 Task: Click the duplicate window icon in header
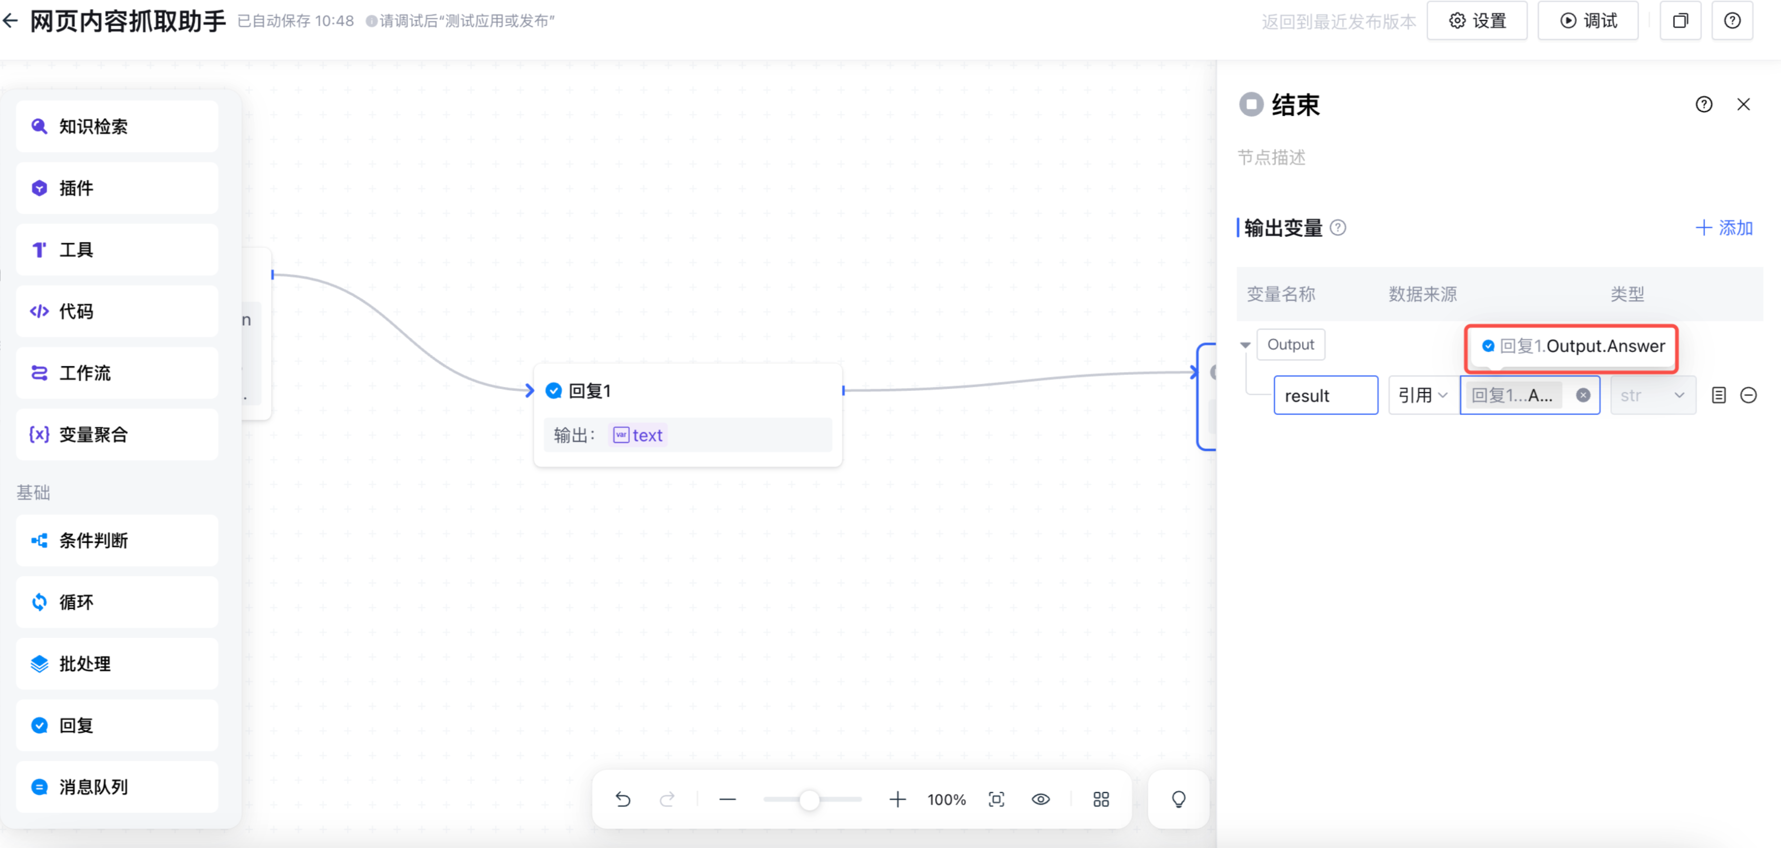1680,21
